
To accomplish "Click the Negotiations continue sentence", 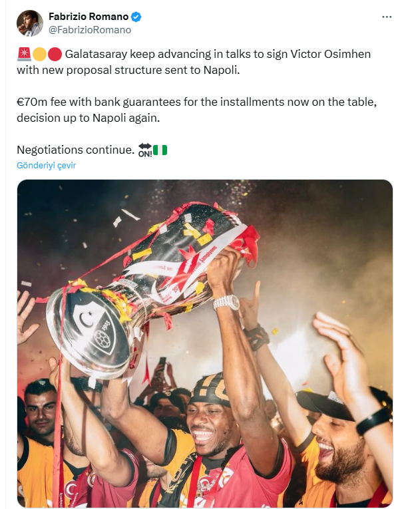I will [75, 150].
